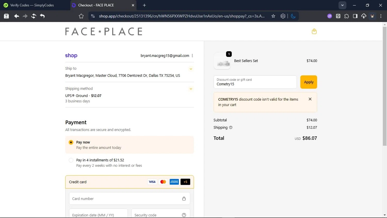Toggle the browser side panel icon
The width and height of the screenshot is (387, 218).
click(355, 16)
